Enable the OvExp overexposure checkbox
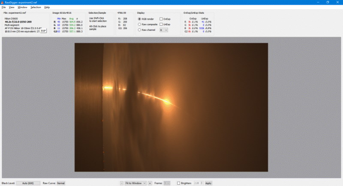 pyautogui.click(x=161, y=19)
